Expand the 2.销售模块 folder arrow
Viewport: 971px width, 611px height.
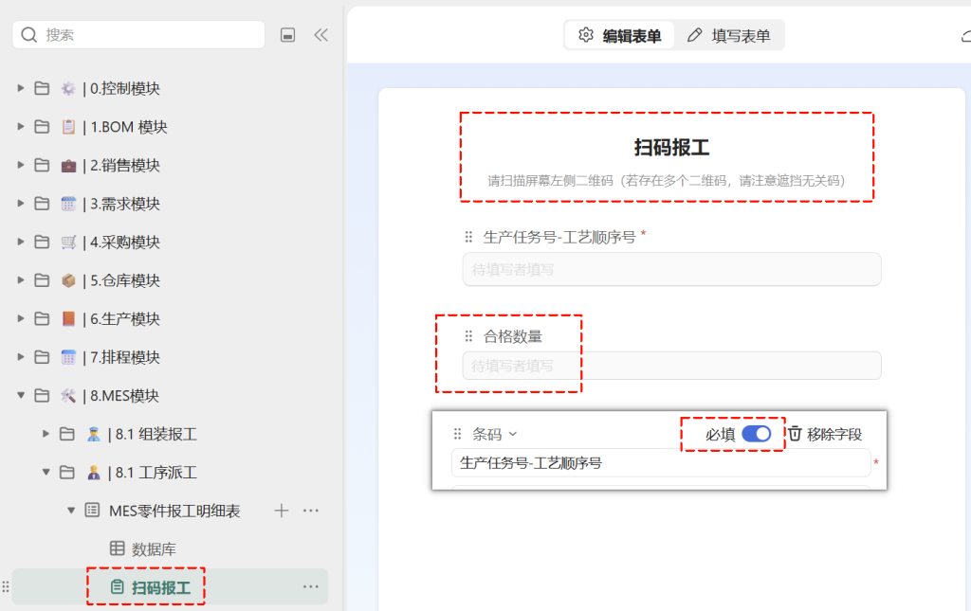coord(21,165)
